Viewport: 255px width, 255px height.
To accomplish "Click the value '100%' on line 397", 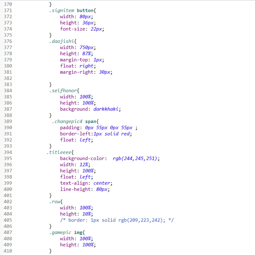I will (88, 171).
